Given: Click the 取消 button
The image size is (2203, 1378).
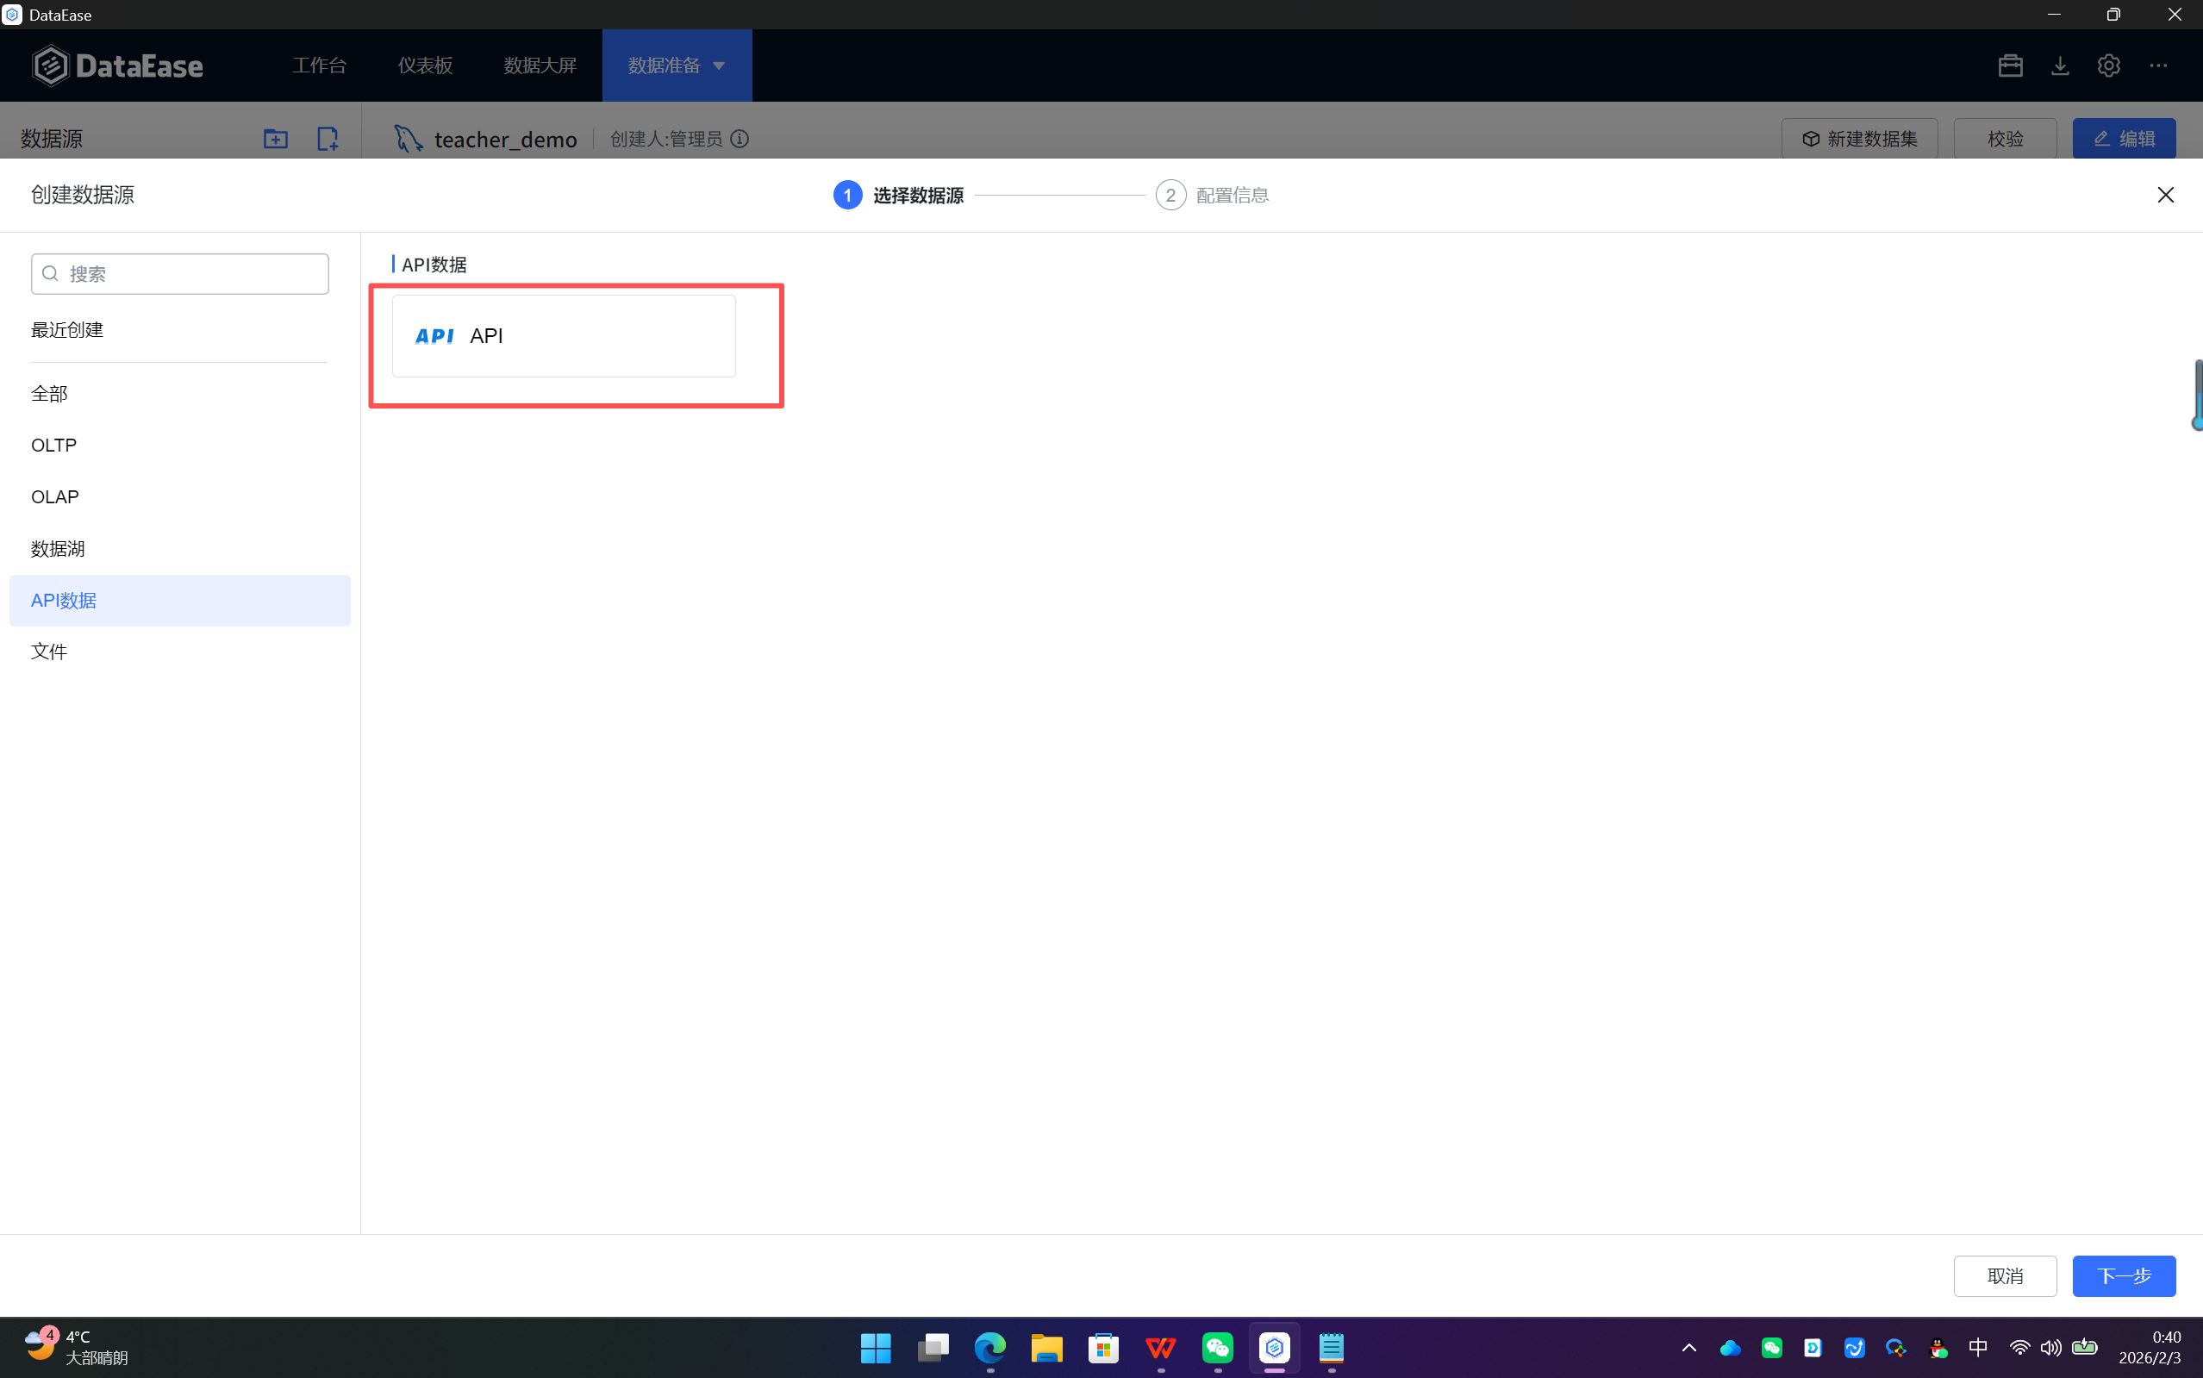Looking at the screenshot, I should pyautogui.click(x=2004, y=1275).
